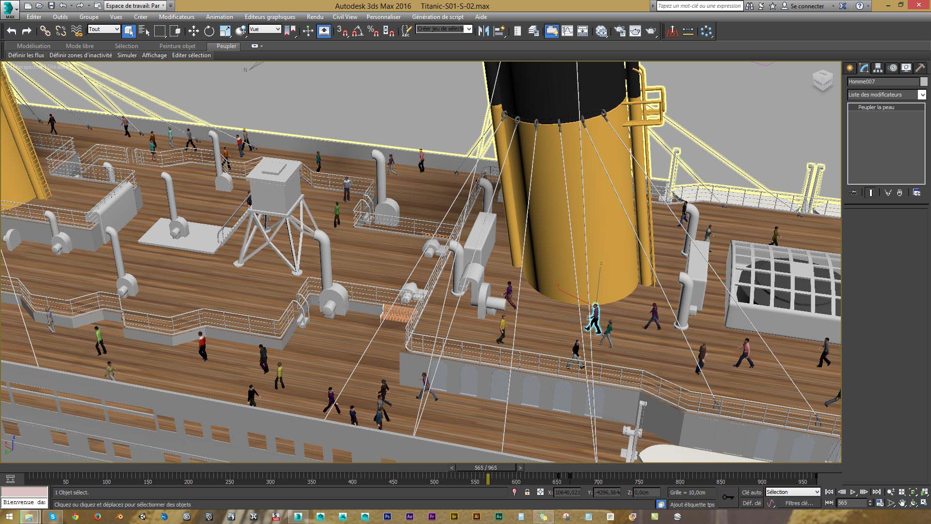Click the Homme007 object name field
This screenshot has height=524, width=931.
click(x=883, y=82)
